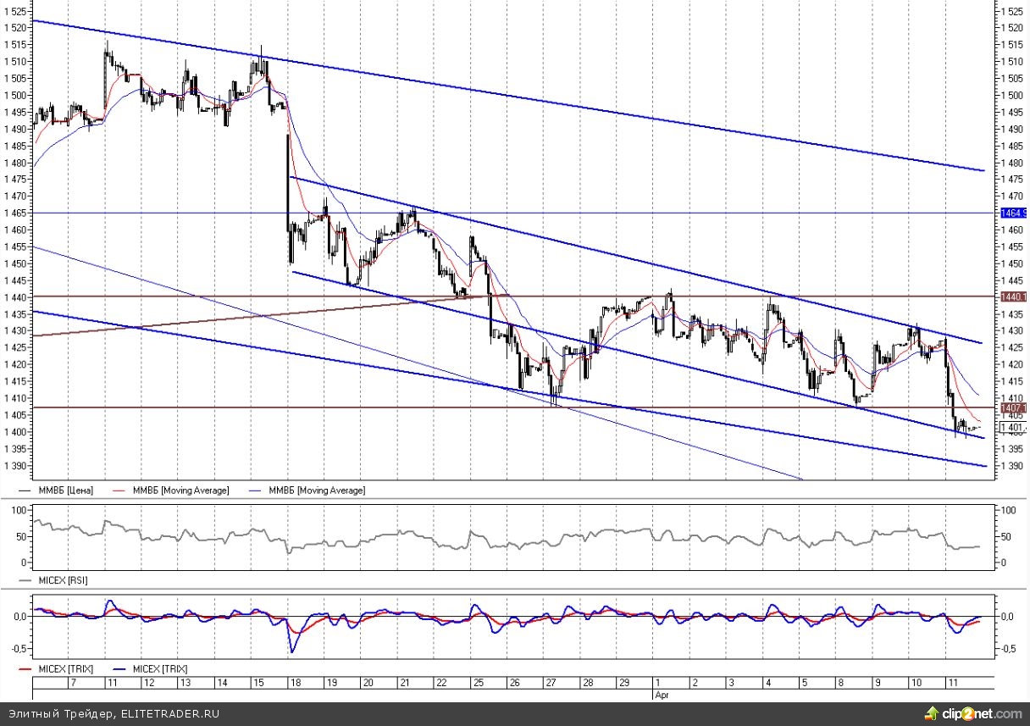Screen dimensions: 1030x726
Task: Click the black line marker for ММВБ [Цена]
Action: (x=25, y=490)
